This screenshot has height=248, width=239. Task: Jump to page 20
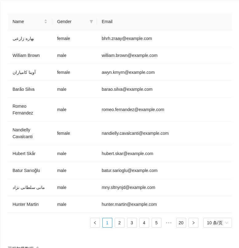pyautogui.click(x=181, y=223)
